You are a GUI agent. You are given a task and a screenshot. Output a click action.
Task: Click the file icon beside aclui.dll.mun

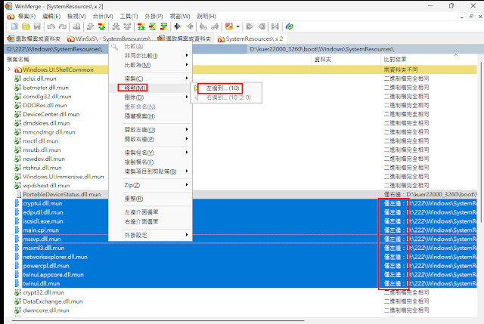coord(18,79)
